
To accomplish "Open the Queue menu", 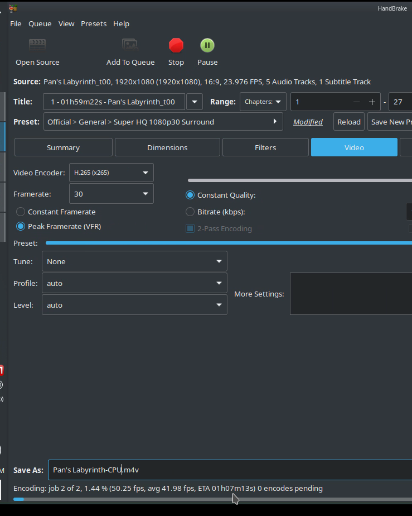I will pyautogui.click(x=40, y=23).
